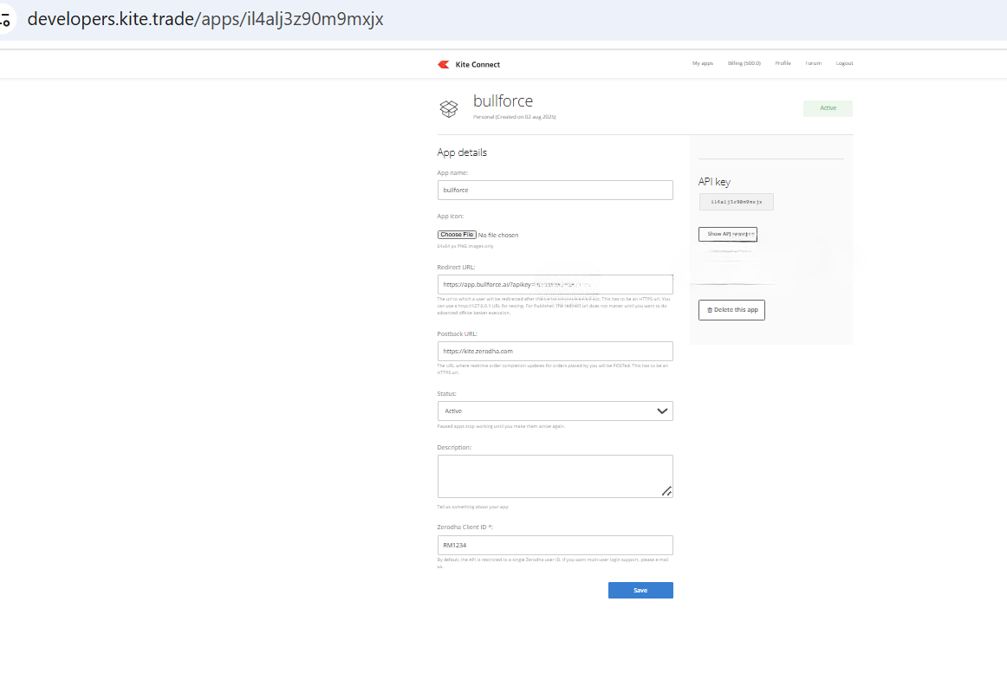This screenshot has height=686, width=1007.
Task: Go to Billing (500.0) in navigation
Action: pos(744,63)
